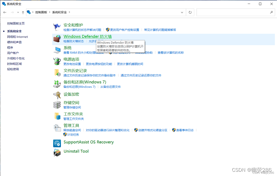Select 轻松使用 in sidebar
Viewport: 277px width, 176px height.
(x=13, y=69)
